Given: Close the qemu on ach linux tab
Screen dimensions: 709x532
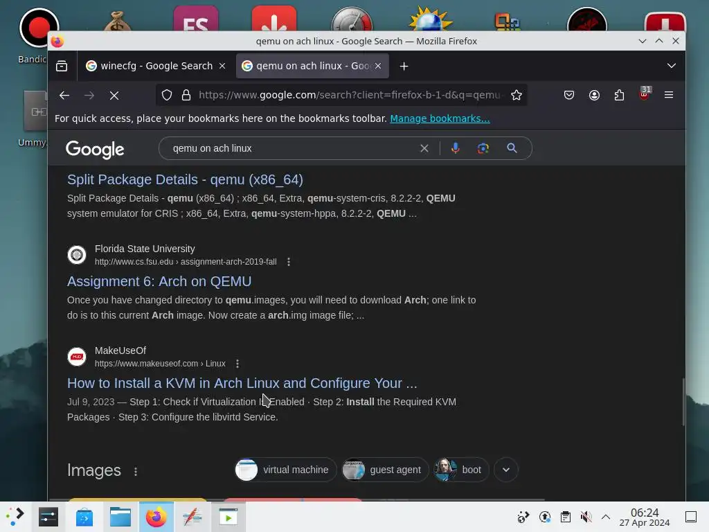Looking at the screenshot, I should pyautogui.click(x=378, y=66).
